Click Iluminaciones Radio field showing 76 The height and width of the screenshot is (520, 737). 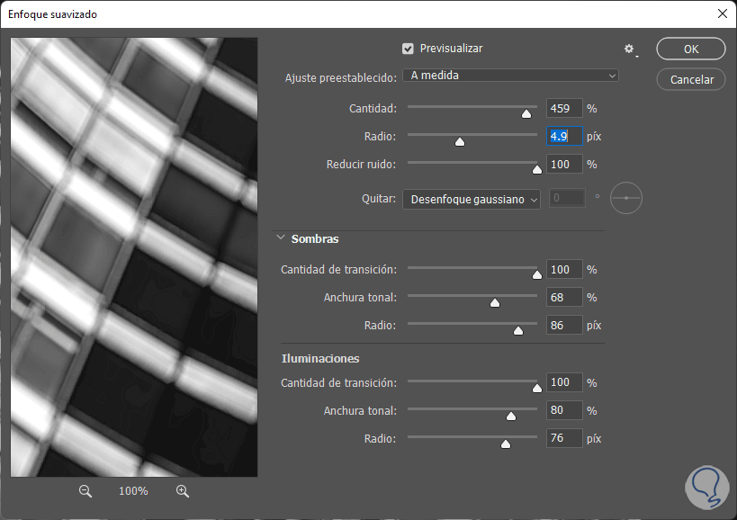pyautogui.click(x=564, y=438)
